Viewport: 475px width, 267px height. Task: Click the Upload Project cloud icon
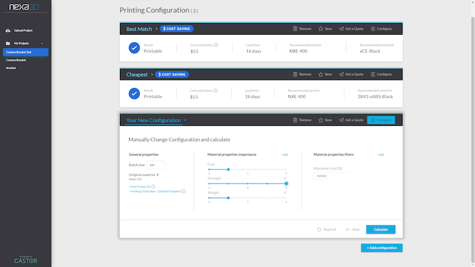[x=8, y=30]
